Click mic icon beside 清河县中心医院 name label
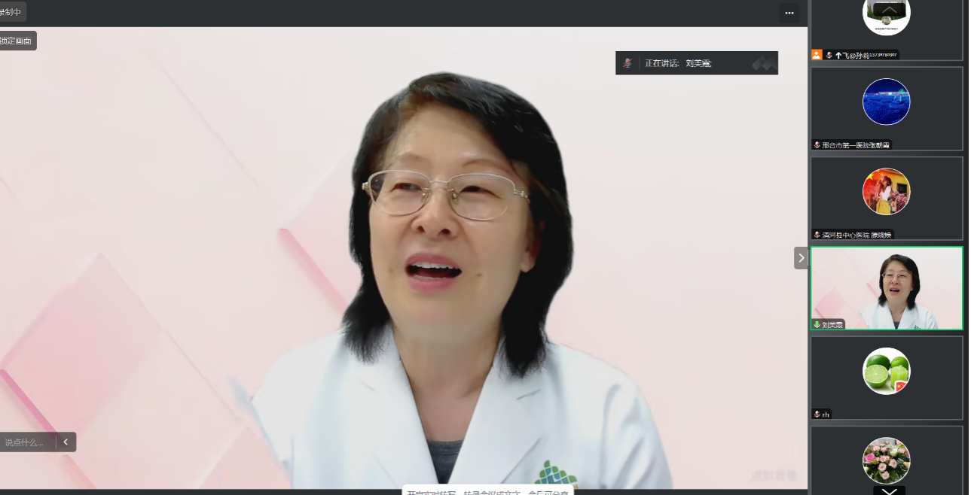 pos(817,235)
